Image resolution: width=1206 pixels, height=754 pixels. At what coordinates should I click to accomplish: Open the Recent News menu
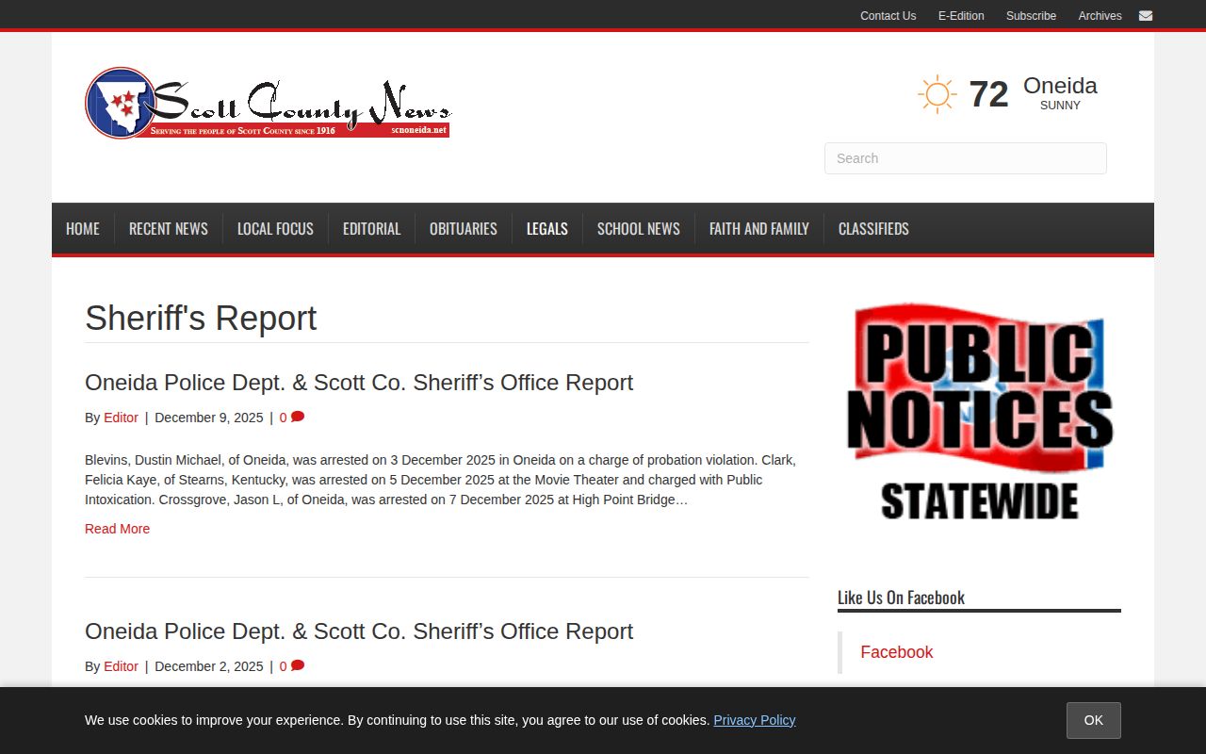pyautogui.click(x=169, y=229)
